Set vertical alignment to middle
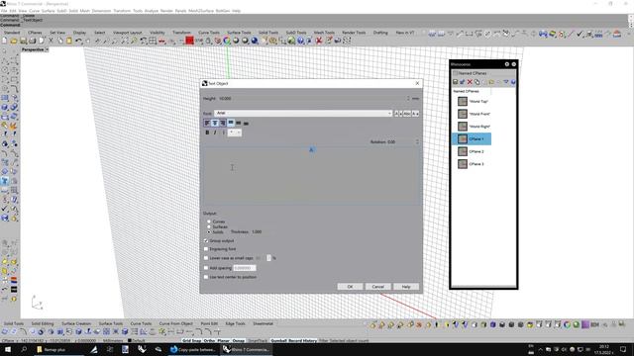This screenshot has width=634, height=356. tap(238, 123)
